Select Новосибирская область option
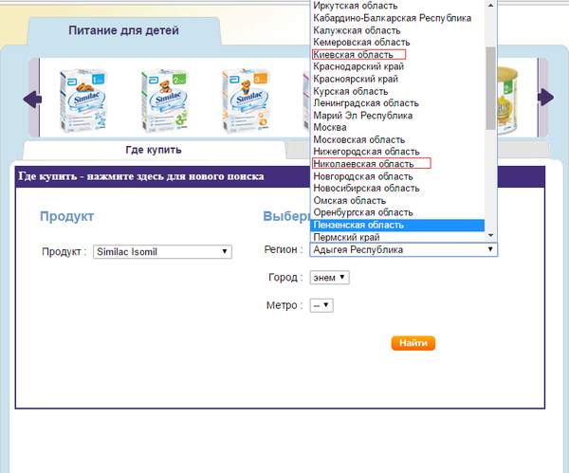 (397, 189)
